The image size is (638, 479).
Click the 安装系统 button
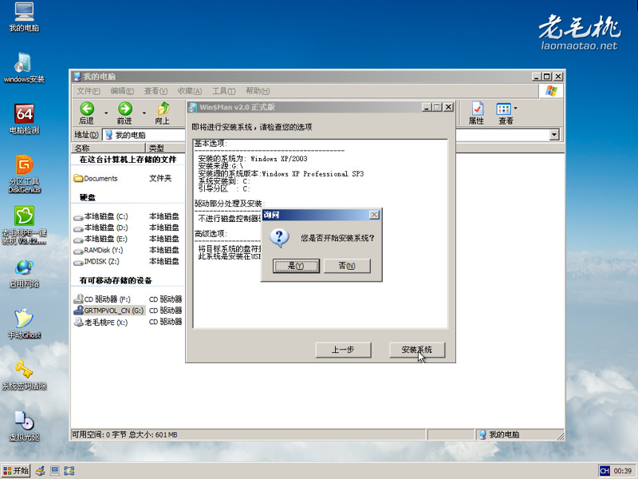coord(416,350)
